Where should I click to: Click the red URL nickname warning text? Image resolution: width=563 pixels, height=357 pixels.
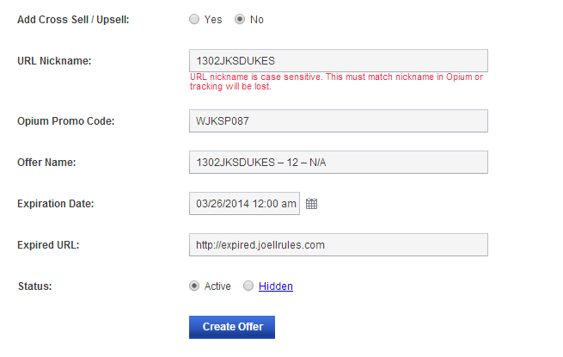[336, 82]
